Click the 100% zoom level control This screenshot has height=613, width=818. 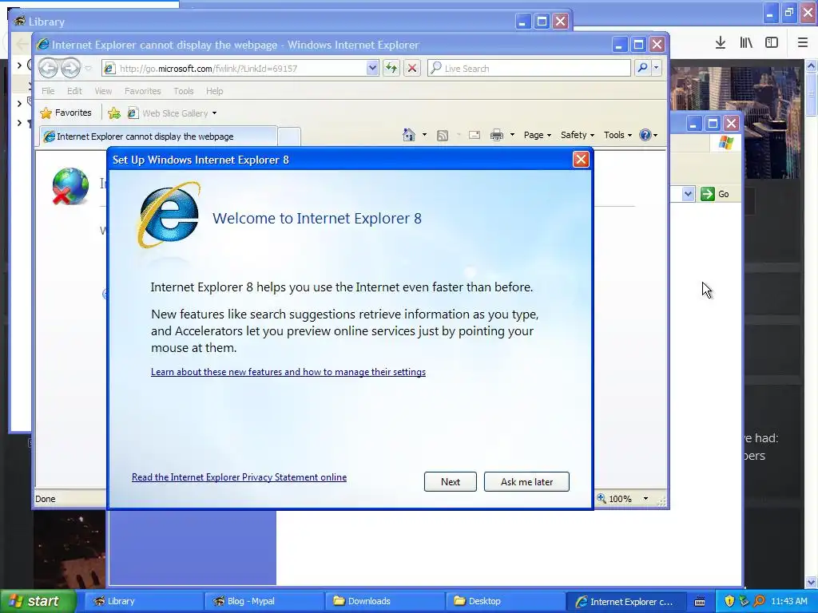624,499
